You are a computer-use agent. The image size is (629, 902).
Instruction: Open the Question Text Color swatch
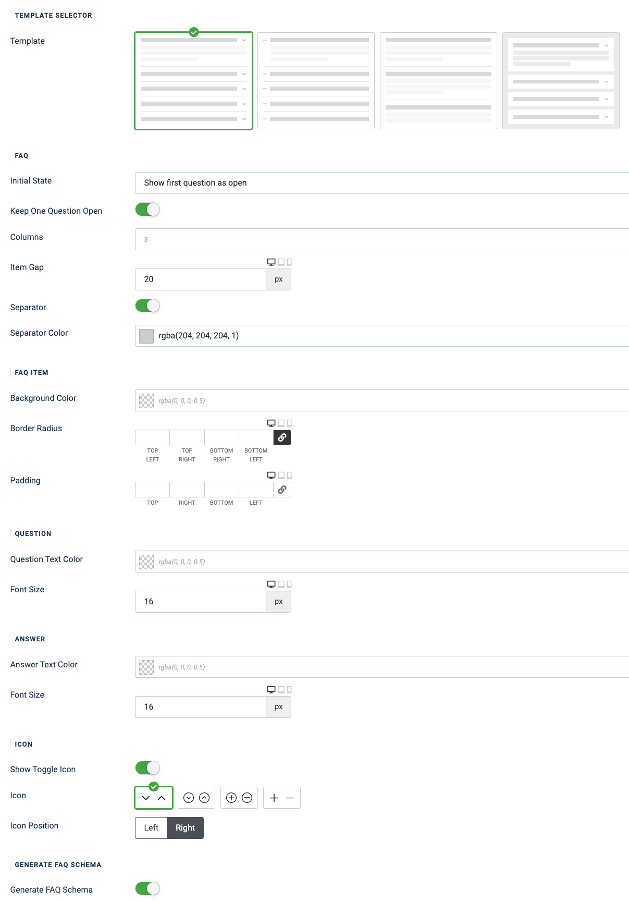click(x=146, y=562)
